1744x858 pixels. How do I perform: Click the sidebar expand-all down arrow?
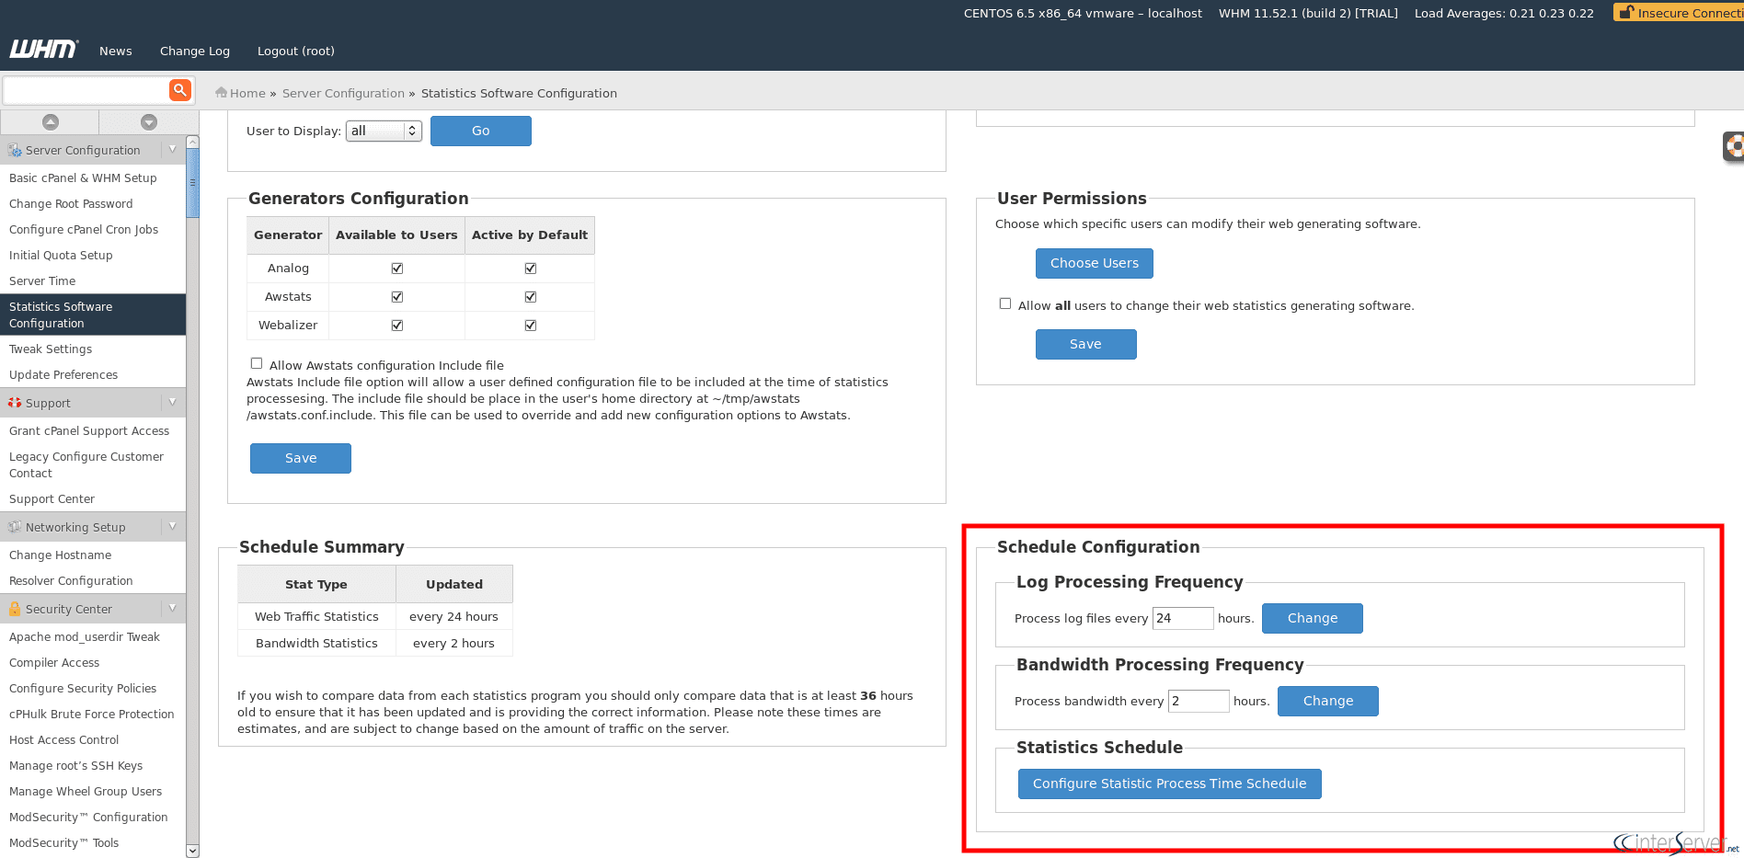point(149,122)
